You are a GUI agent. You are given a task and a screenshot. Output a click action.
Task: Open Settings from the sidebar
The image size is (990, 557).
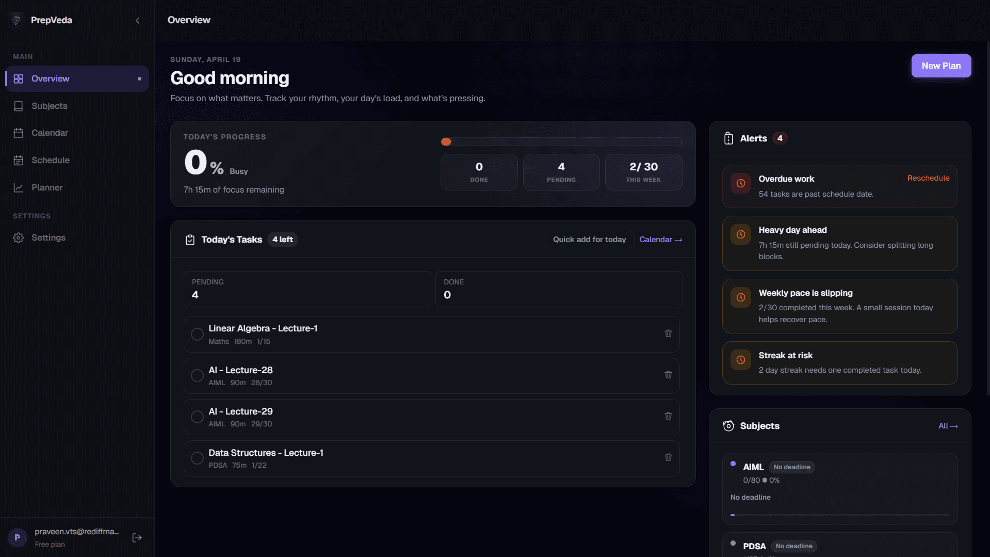[77, 237]
